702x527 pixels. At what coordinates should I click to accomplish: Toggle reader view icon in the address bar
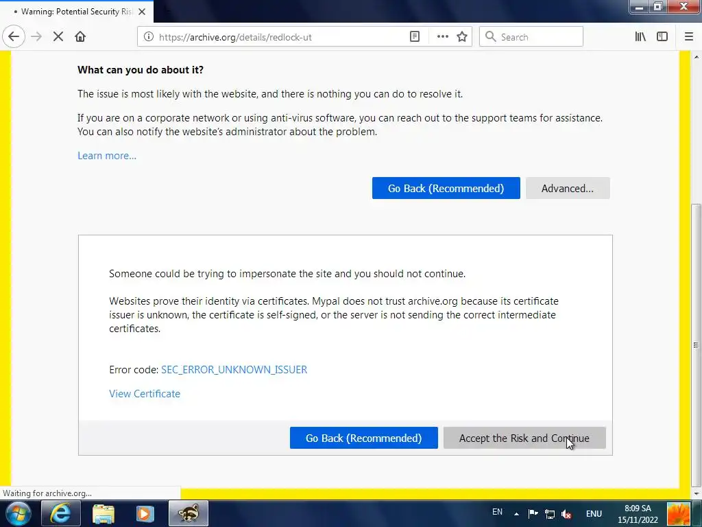(415, 37)
